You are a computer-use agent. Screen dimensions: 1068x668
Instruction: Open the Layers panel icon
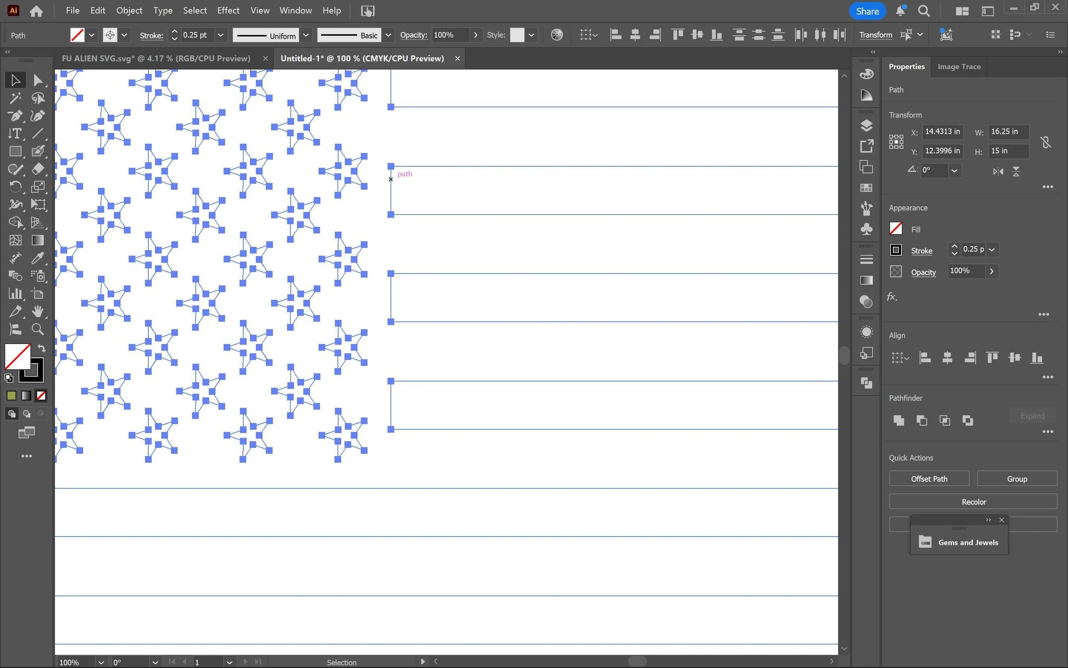click(x=866, y=126)
